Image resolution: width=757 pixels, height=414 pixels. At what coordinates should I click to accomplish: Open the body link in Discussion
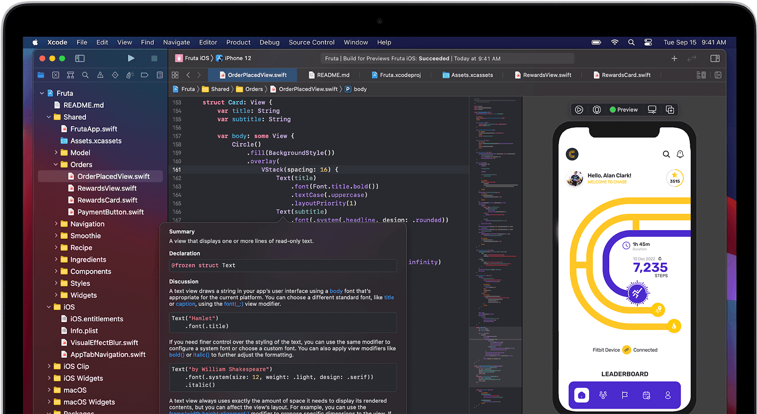click(x=336, y=291)
